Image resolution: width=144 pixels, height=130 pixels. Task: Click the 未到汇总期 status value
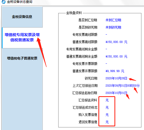point(113,20)
